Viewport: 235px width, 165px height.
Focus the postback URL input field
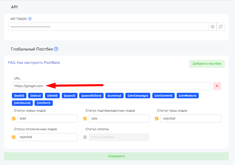point(111,86)
